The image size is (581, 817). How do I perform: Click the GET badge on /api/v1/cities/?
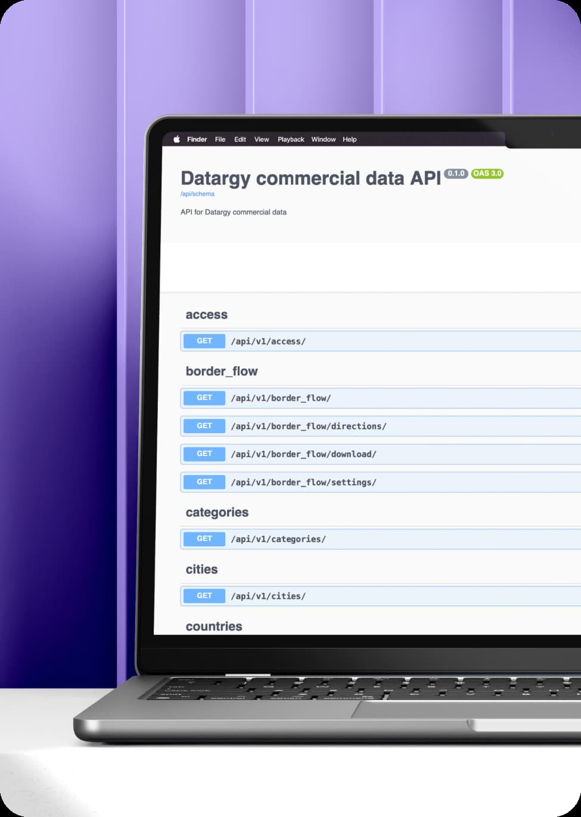point(204,595)
